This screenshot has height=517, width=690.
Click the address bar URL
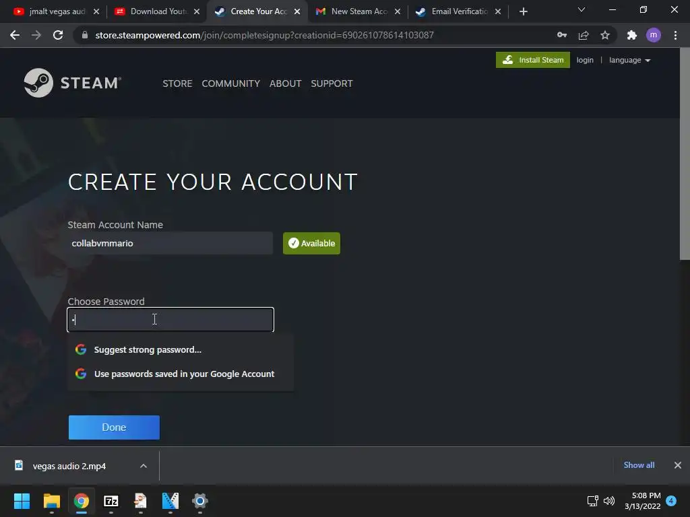click(x=264, y=35)
